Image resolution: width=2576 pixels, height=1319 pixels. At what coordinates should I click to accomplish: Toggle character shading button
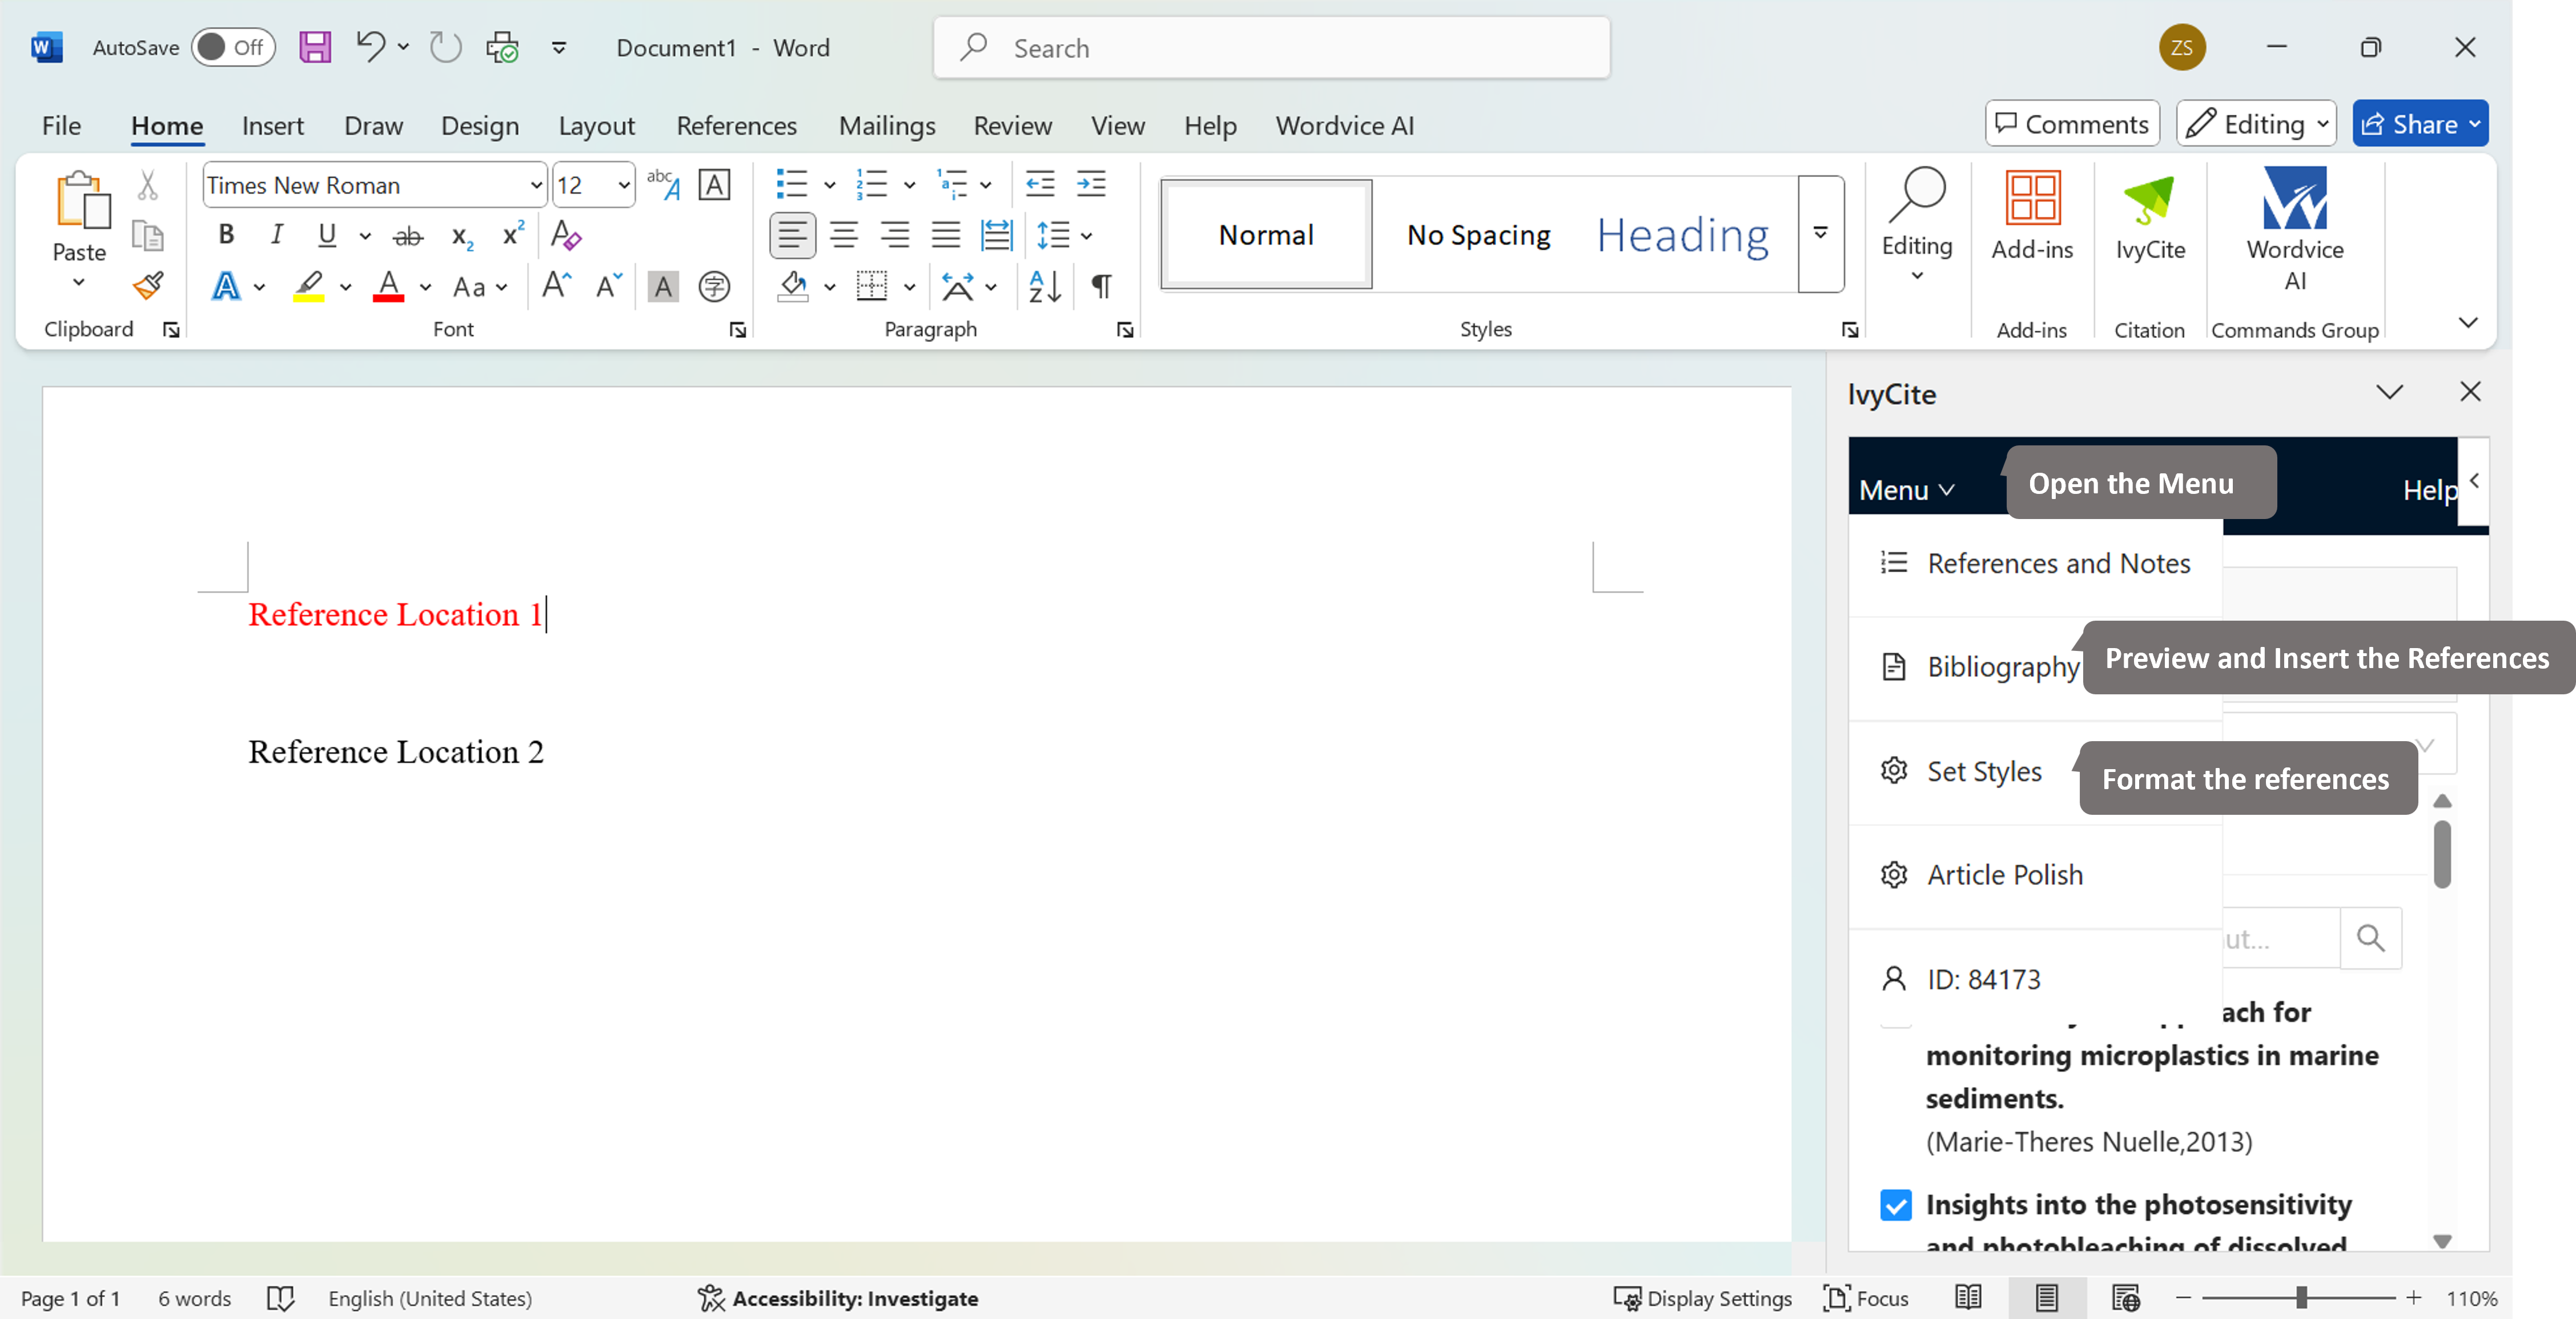[x=662, y=287]
